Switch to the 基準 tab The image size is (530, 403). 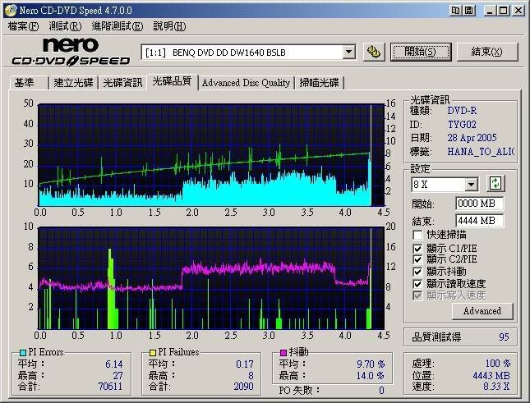(29, 83)
